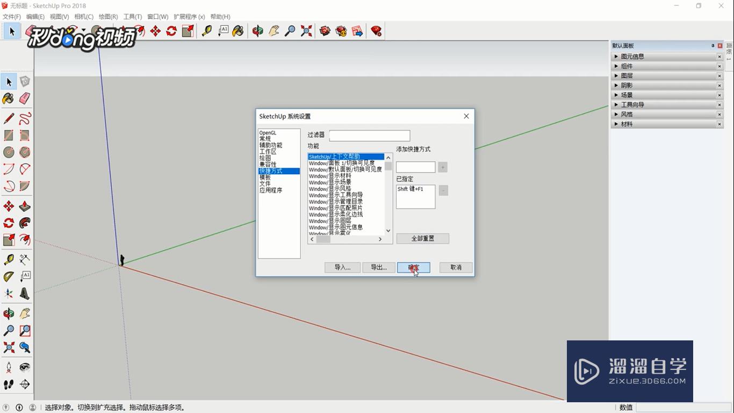Close the 材料 panel

[719, 124]
